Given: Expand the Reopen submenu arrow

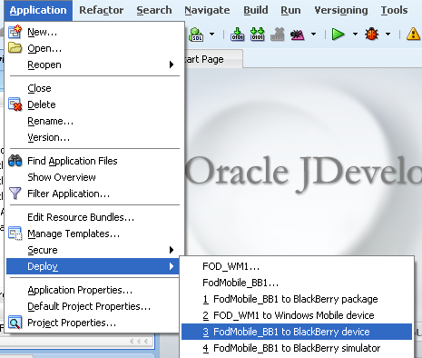Looking at the screenshot, I should (172, 65).
